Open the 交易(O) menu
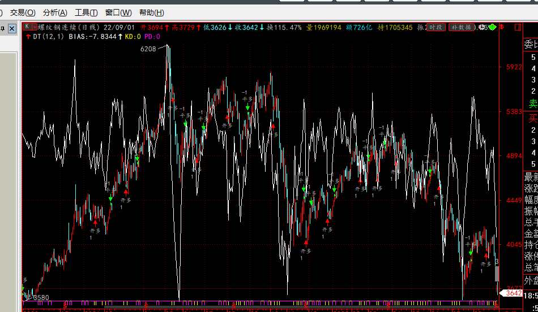Screen dimensions: 538x312 (x=23, y=12)
